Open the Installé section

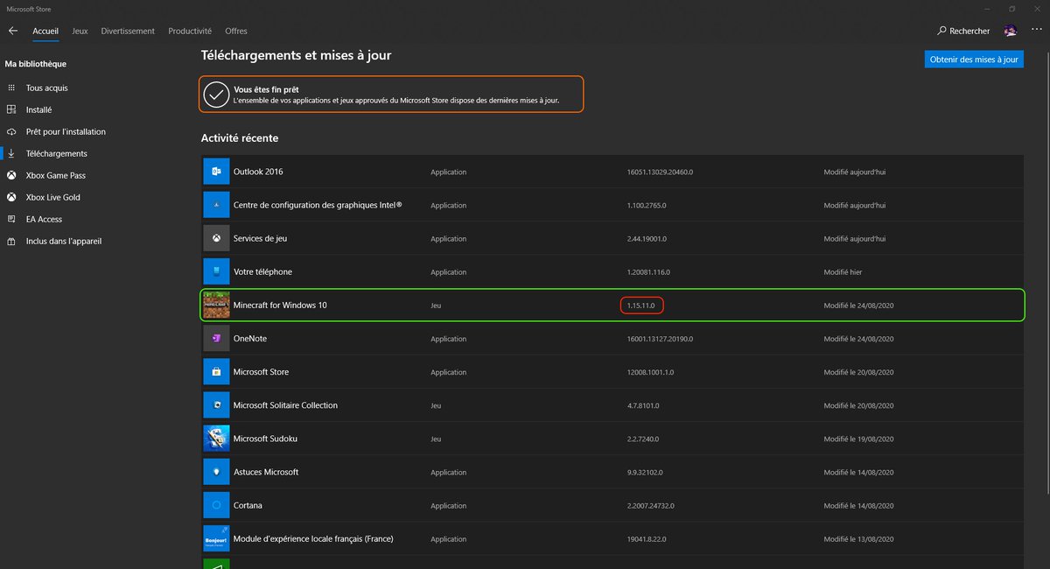tap(38, 109)
